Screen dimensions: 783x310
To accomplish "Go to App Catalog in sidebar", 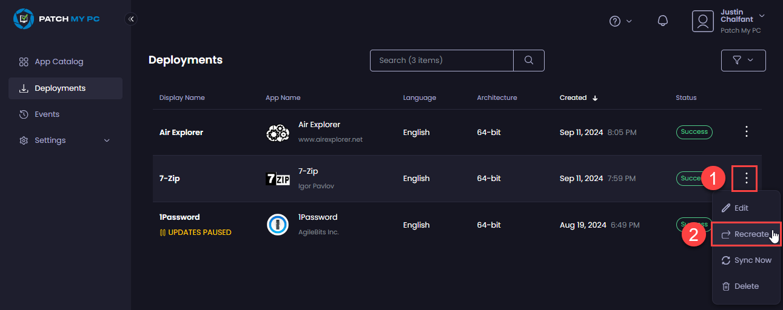I will click(59, 62).
